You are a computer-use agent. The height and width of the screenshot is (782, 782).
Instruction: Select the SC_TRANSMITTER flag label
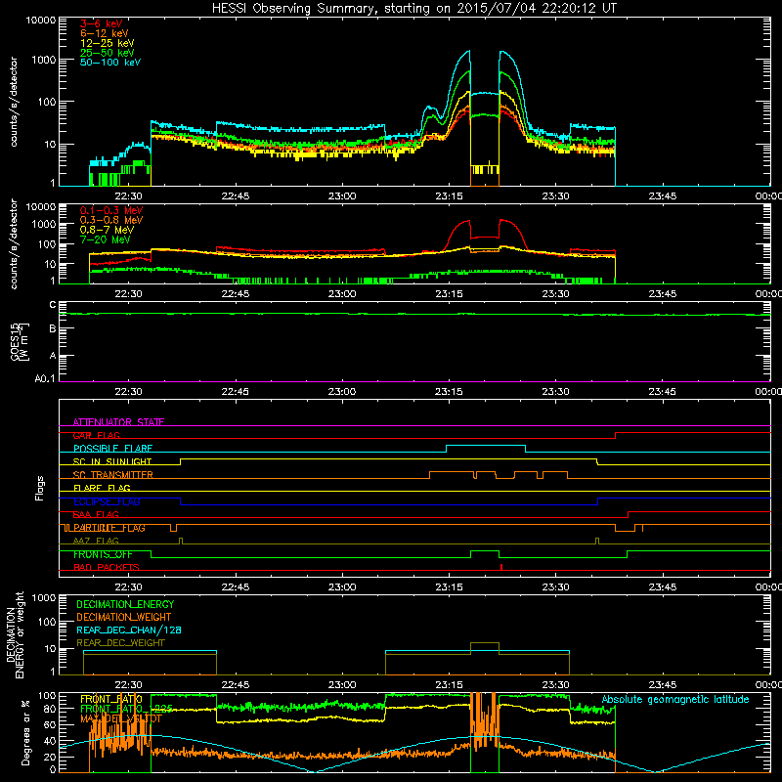(113, 475)
